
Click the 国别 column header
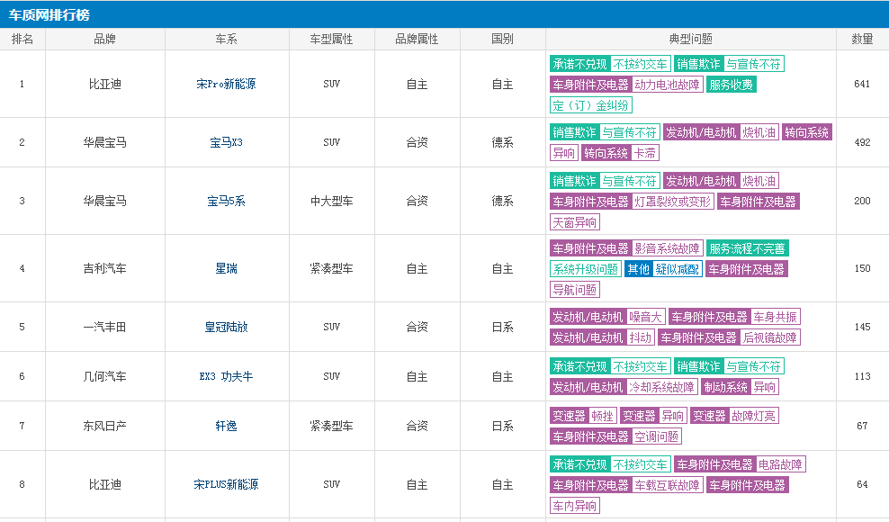[502, 40]
